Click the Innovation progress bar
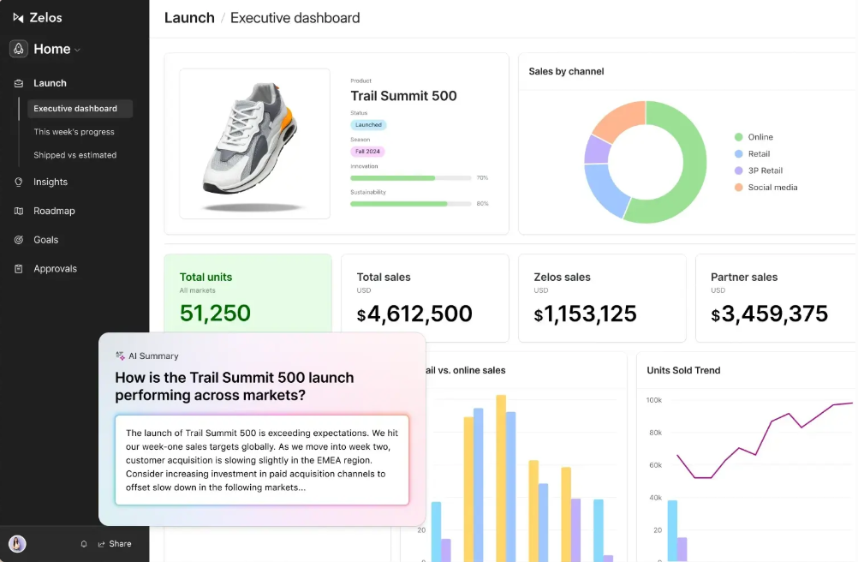The height and width of the screenshot is (562, 858). 410,178
